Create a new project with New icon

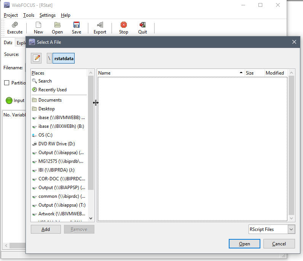tap(38, 25)
